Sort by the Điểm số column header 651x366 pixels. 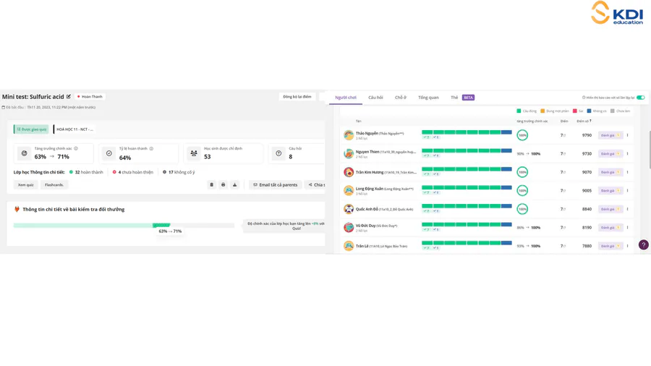coord(584,121)
